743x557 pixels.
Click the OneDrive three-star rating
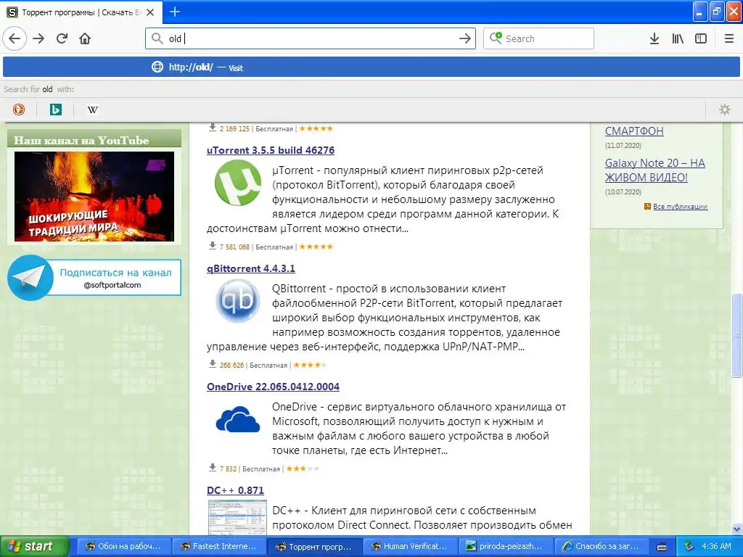click(303, 469)
